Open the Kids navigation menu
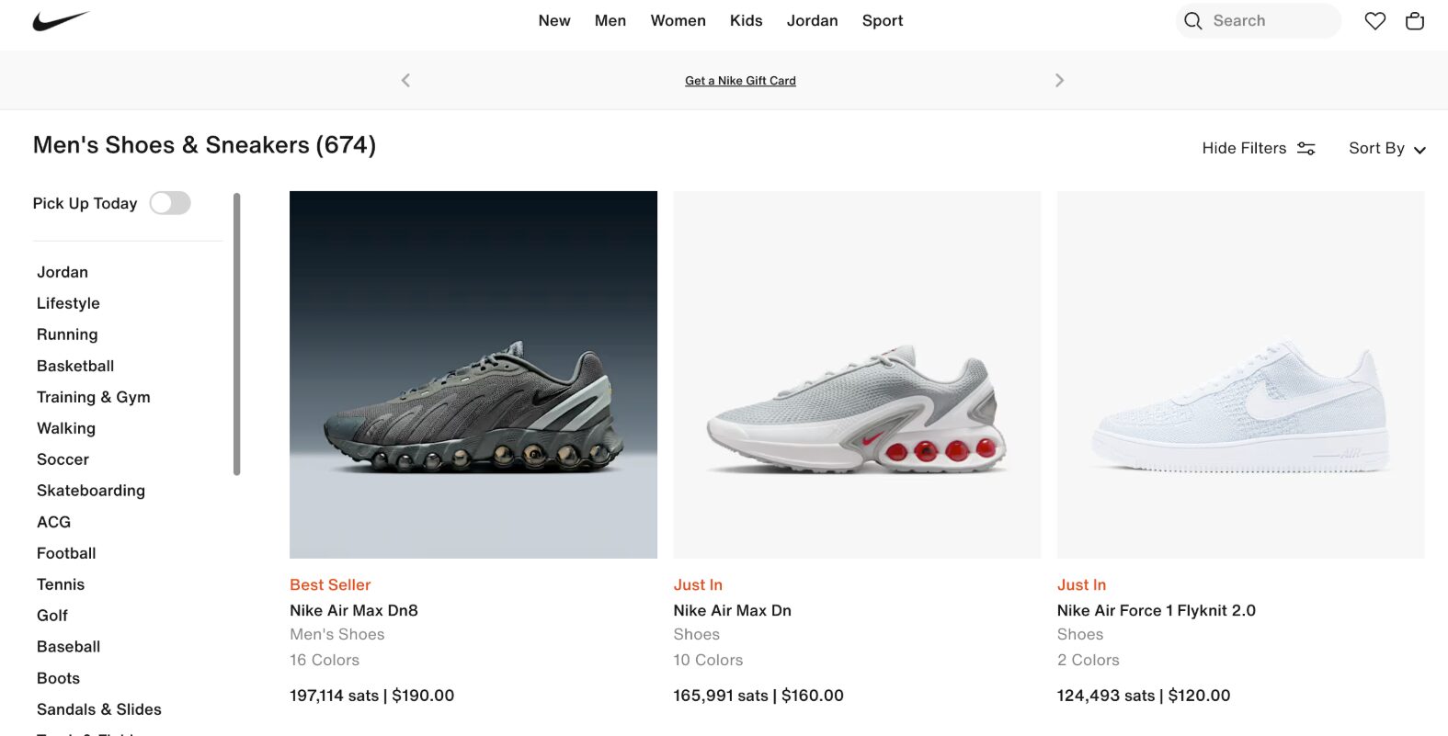 pos(746,20)
